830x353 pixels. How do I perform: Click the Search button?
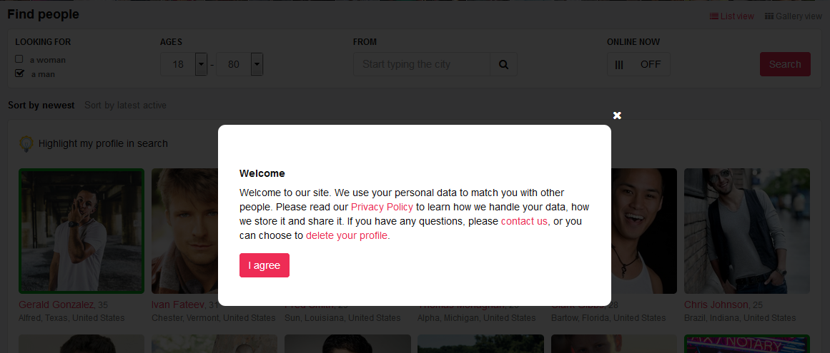pyautogui.click(x=785, y=64)
